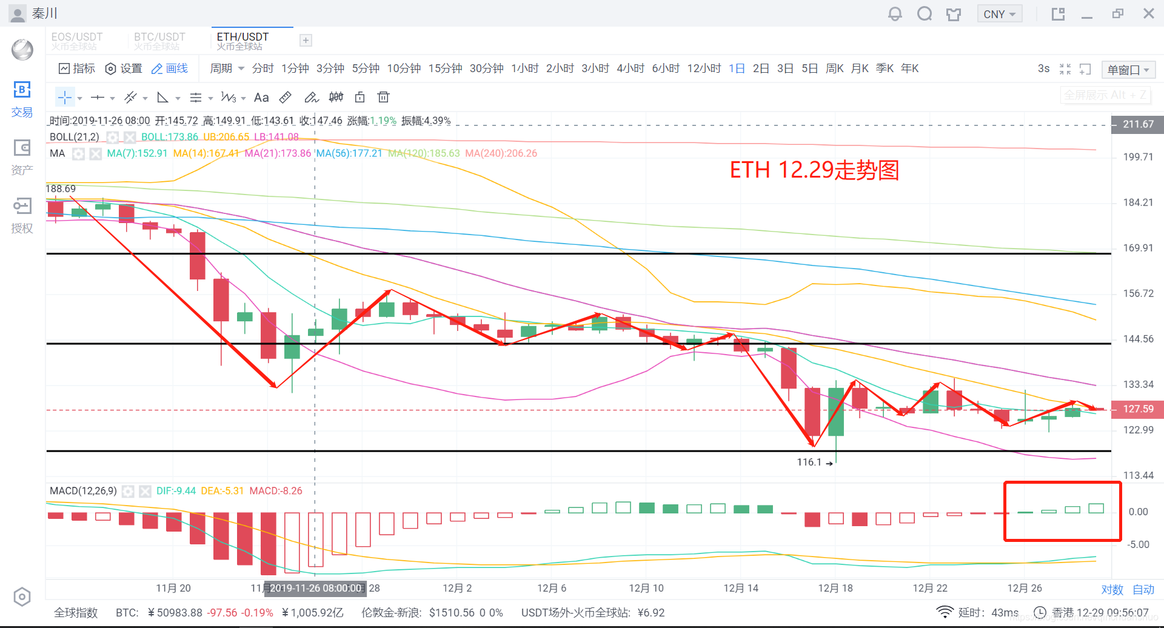Add a new pair tab with plus

click(x=306, y=40)
